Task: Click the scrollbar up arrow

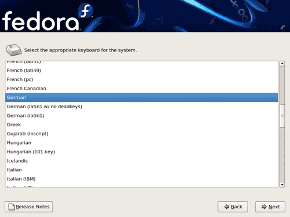Action: [x=282, y=64]
